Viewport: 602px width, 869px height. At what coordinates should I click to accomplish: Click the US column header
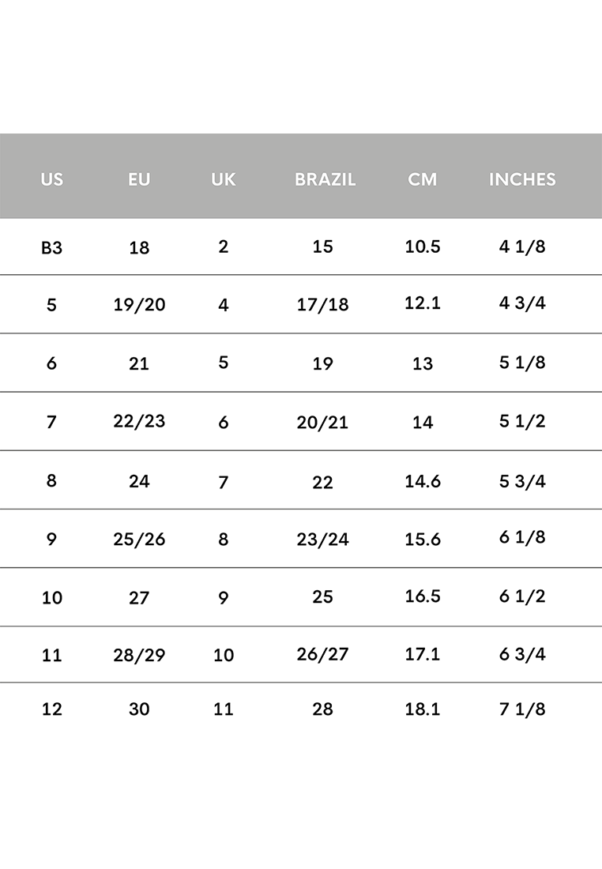click(x=51, y=179)
